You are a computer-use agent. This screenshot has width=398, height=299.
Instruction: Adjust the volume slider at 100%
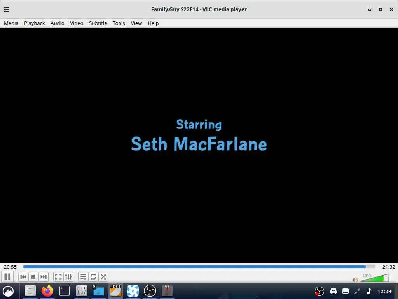click(375, 278)
